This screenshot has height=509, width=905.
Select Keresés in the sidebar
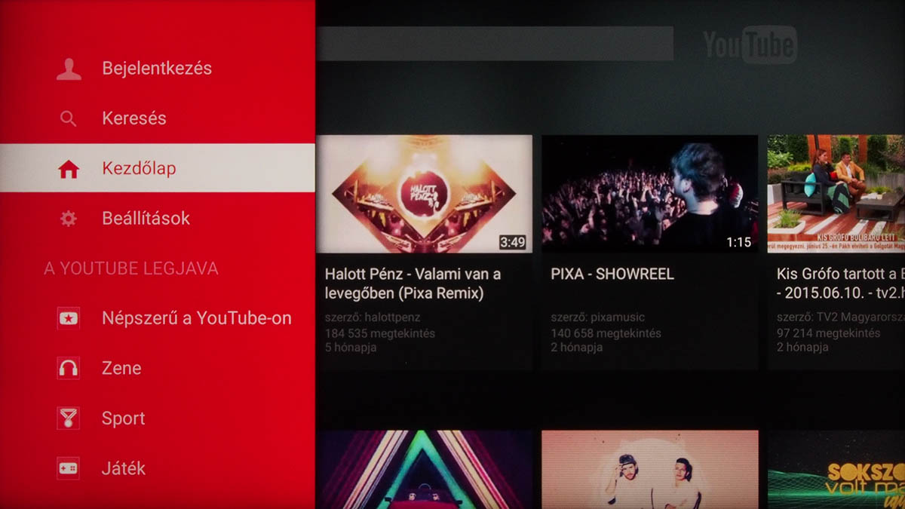[x=134, y=118]
